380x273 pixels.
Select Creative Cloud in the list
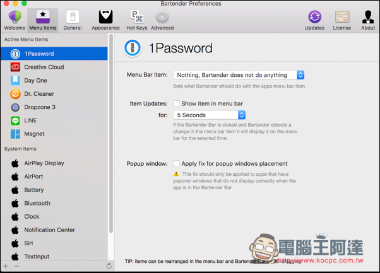click(x=44, y=67)
